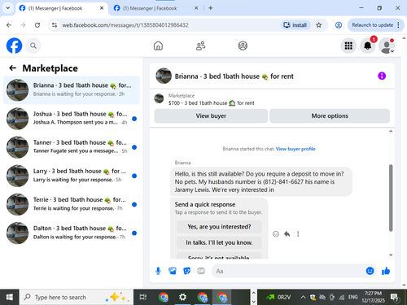Image resolution: width=407 pixels, height=305 pixels.
Task: Send quick response 'Yes, are you interested?'
Action: 219,227
